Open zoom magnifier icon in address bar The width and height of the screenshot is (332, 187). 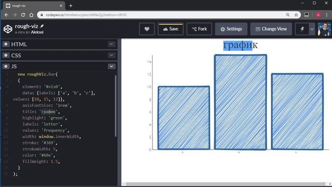pyautogui.click(x=288, y=15)
